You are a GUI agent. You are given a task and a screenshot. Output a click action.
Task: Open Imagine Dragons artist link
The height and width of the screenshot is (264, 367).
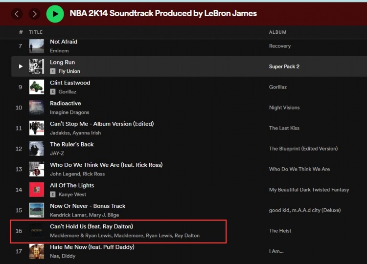point(69,112)
